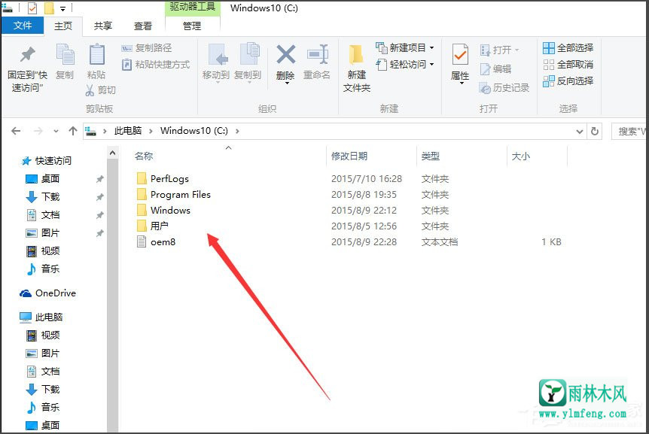649x434 pixels.
Task: Expand the Properties (属性) dropdown arrow
Action: point(462,83)
